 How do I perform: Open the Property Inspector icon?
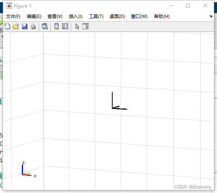tap(86, 26)
